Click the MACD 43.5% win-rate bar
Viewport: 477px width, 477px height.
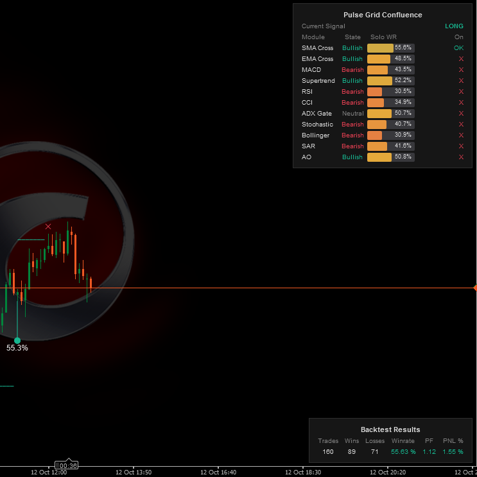(390, 70)
